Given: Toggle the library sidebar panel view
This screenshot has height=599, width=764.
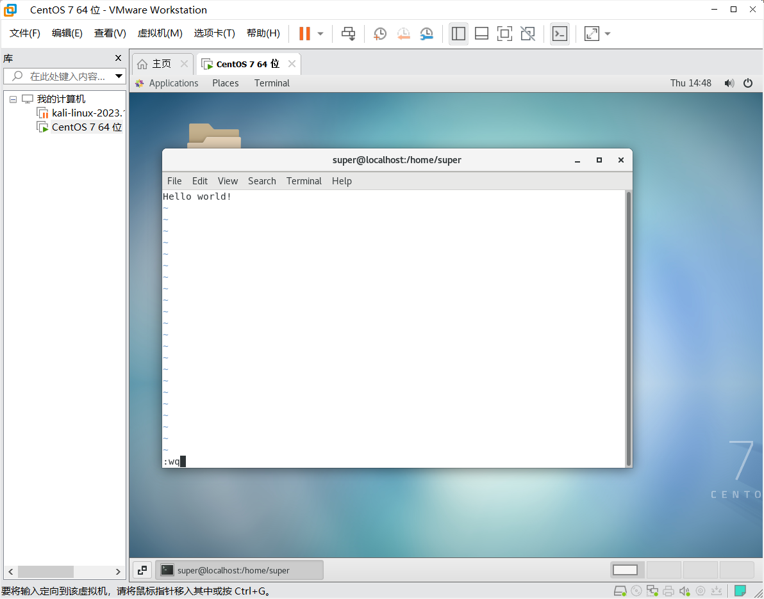Looking at the screenshot, I should tap(458, 33).
